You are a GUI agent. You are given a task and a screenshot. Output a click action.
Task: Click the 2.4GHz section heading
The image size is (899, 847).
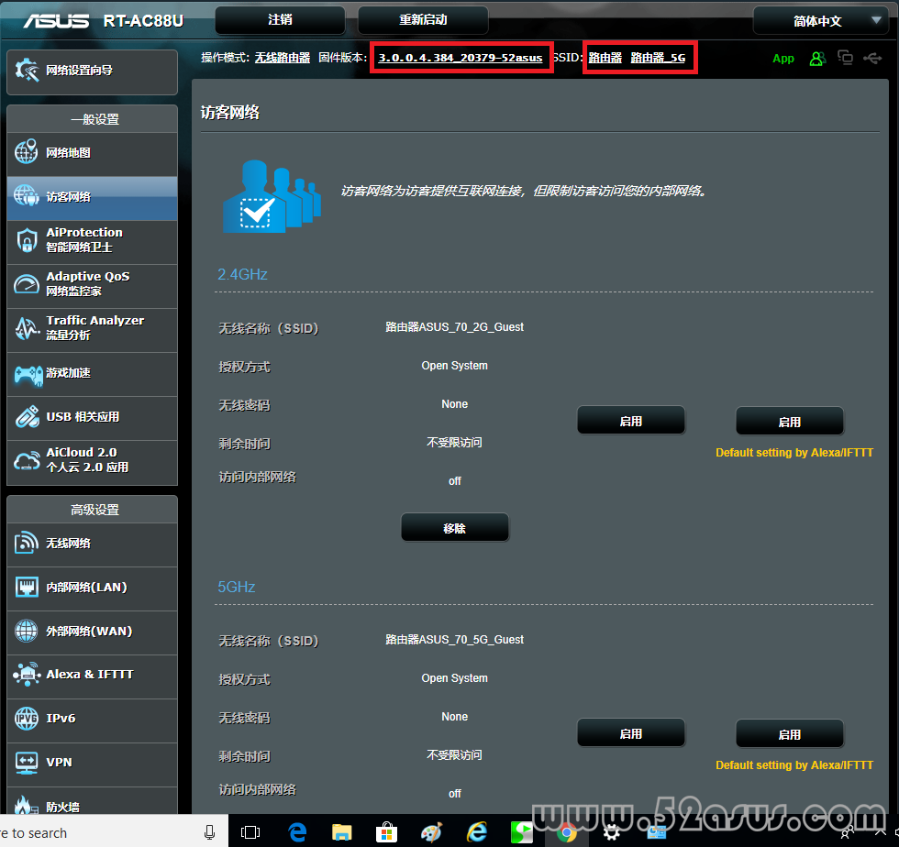pyautogui.click(x=242, y=274)
